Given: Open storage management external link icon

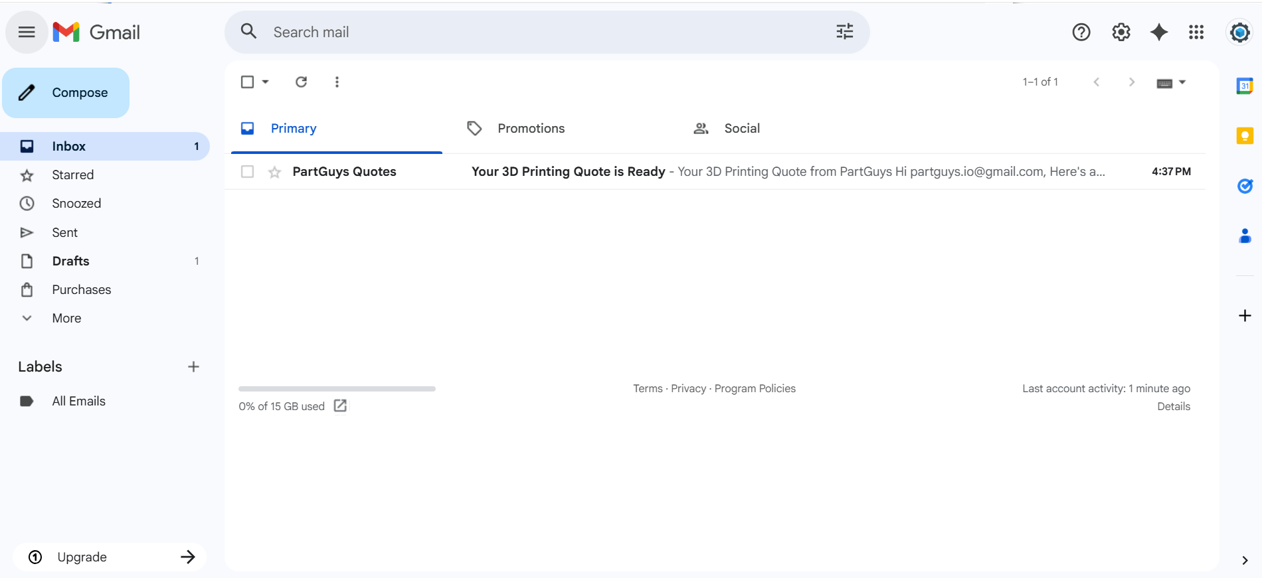Looking at the screenshot, I should (340, 405).
